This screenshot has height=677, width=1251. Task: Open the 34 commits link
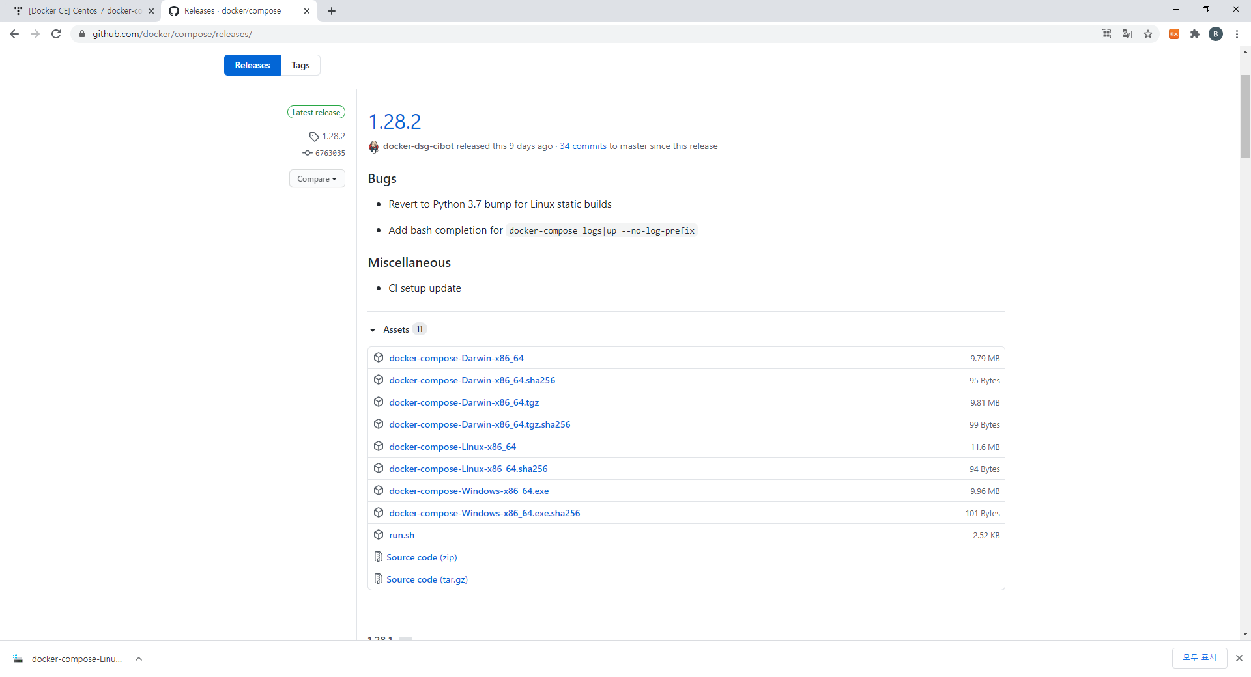[x=583, y=146]
